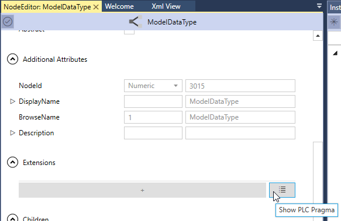Click the NodeId value field 3015
This screenshot has width=341, height=221.
click(240, 86)
